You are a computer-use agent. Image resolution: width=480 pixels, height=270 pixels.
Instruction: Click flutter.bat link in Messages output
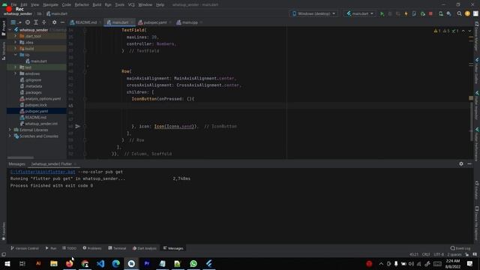pyautogui.click(x=43, y=172)
